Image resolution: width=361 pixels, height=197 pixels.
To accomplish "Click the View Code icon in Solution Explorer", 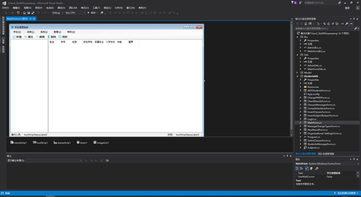I will [342, 24].
